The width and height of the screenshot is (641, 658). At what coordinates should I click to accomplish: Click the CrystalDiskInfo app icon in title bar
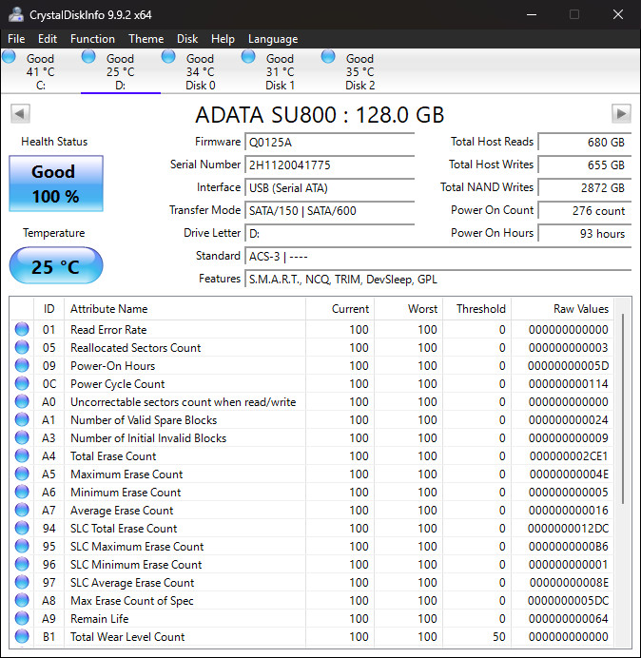coord(16,14)
